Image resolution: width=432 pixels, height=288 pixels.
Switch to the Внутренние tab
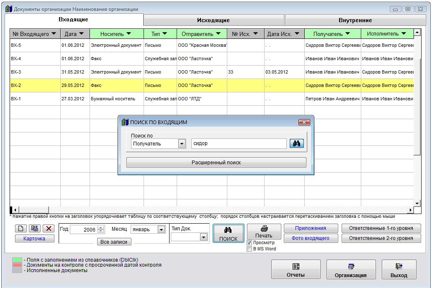(x=355, y=20)
